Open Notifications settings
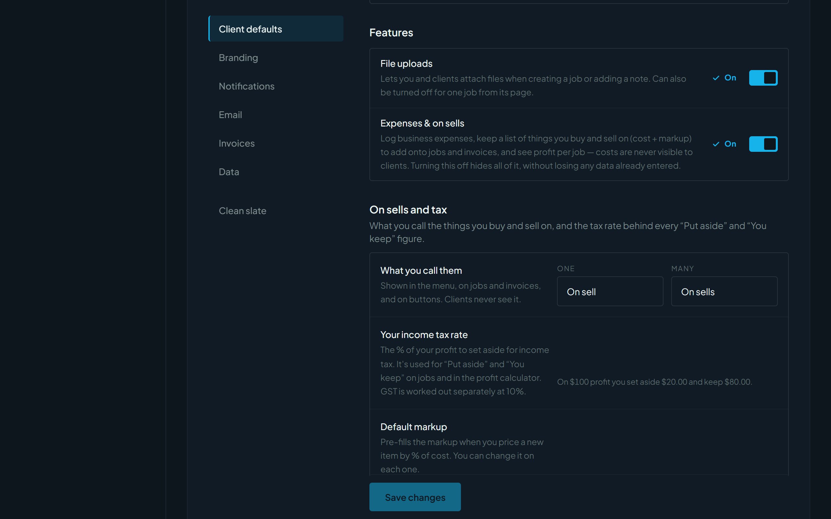 (276, 86)
